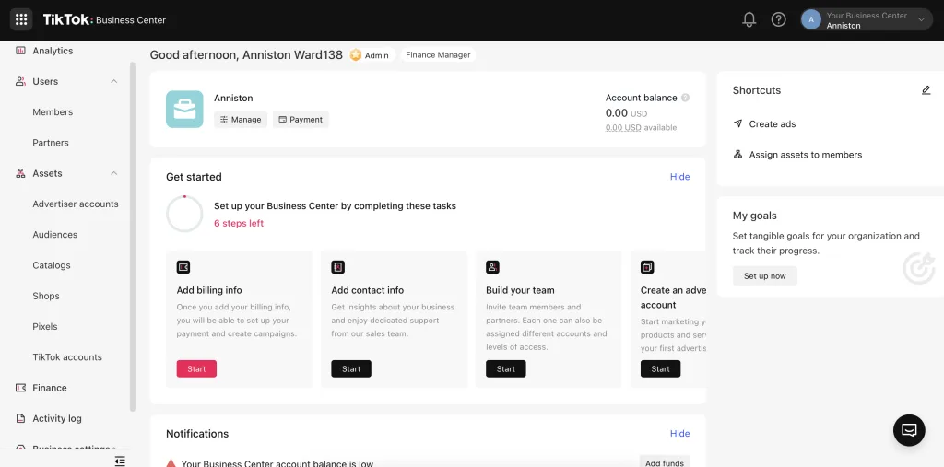This screenshot has height=467, width=944.
Task: Click the Payment button
Action: point(301,119)
